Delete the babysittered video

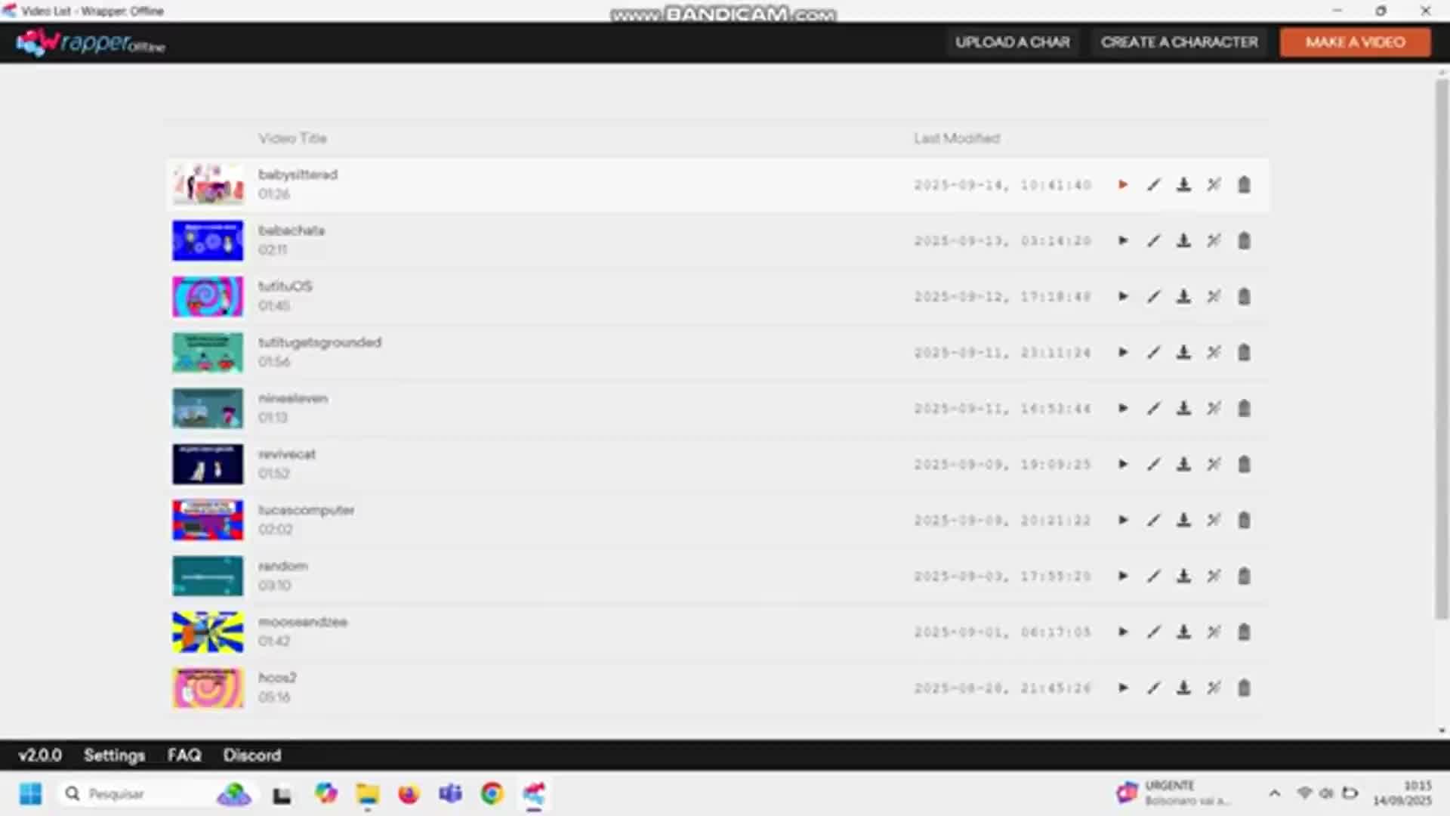[x=1244, y=184]
